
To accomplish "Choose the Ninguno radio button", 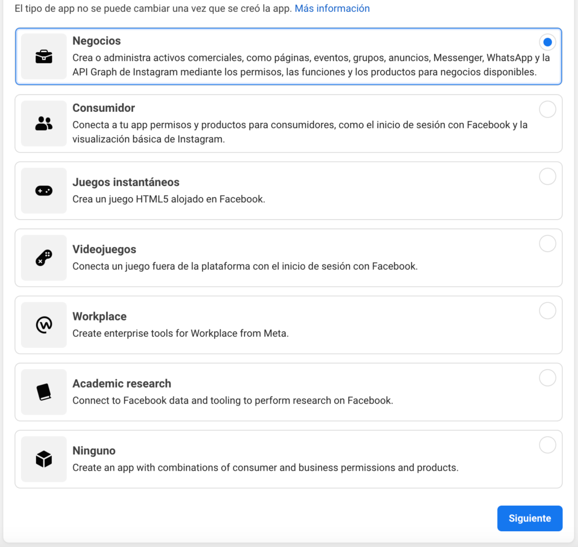I will point(547,445).
